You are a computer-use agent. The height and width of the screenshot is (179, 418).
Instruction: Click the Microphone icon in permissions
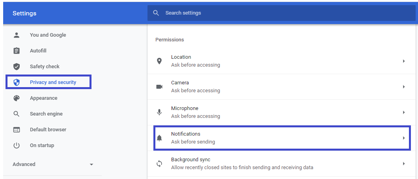tap(159, 112)
